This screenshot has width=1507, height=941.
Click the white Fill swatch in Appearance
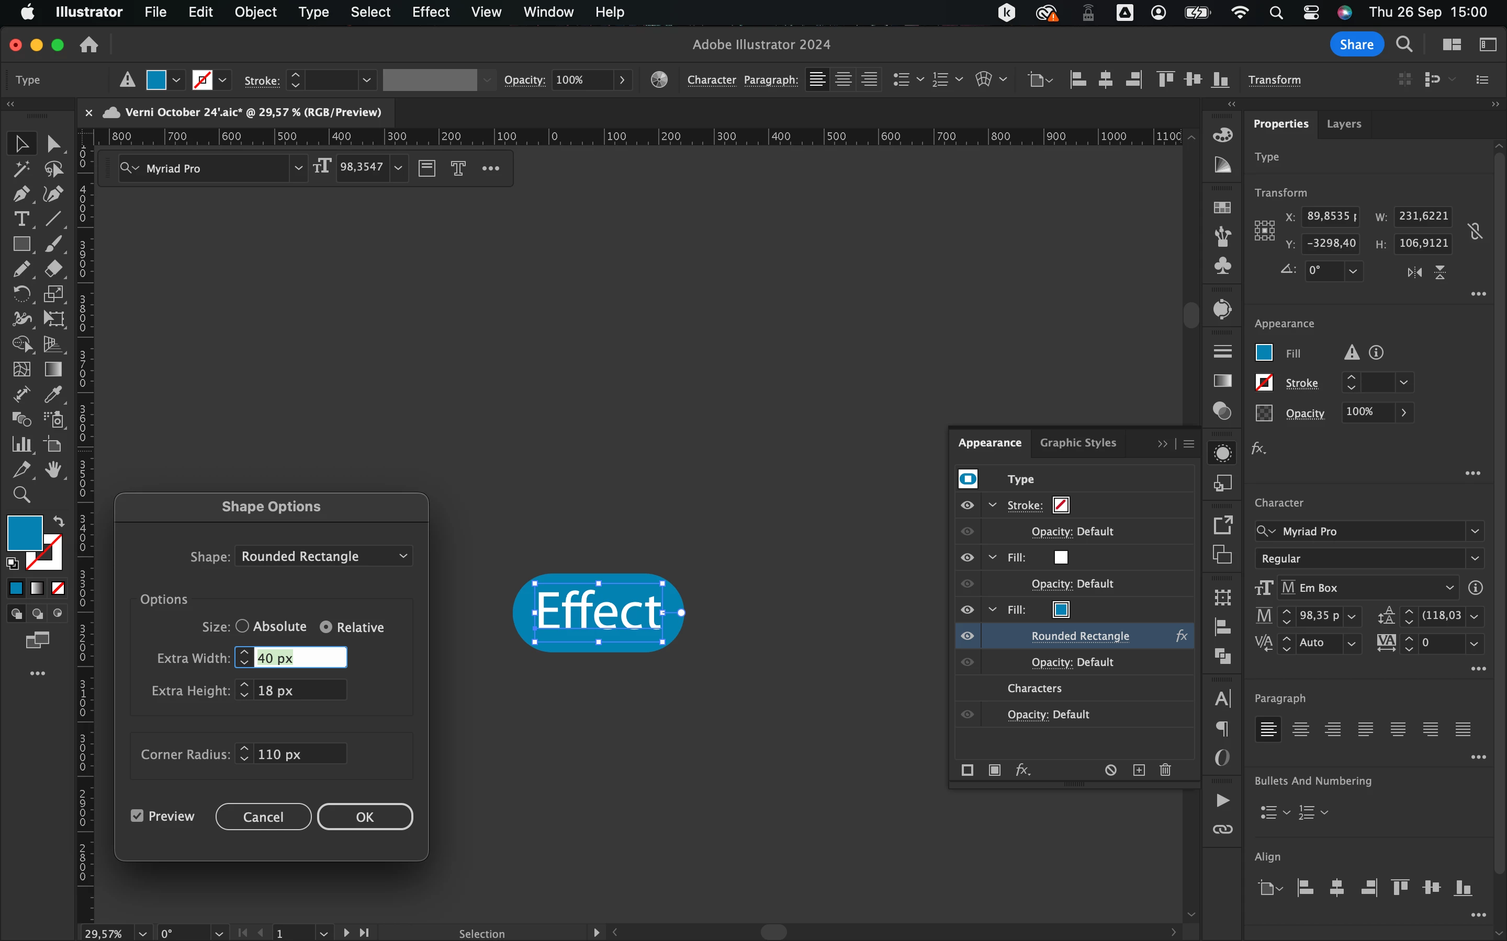[x=1061, y=558]
